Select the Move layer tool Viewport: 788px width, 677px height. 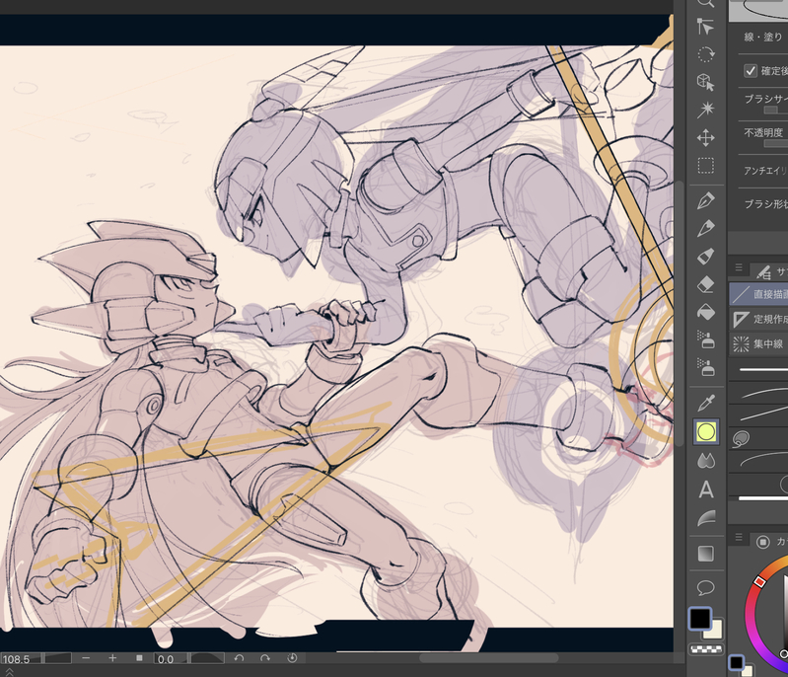click(x=705, y=137)
